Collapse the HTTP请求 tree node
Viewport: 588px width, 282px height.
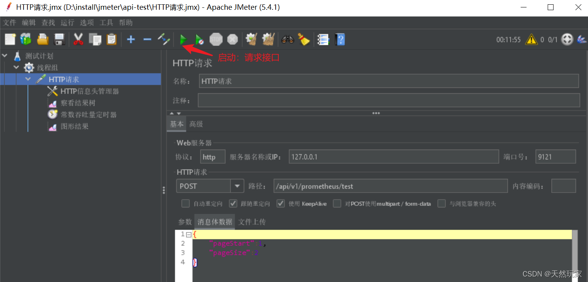coord(28,79)
